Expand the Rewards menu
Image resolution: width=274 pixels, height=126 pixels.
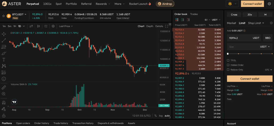tap(103, 4)
